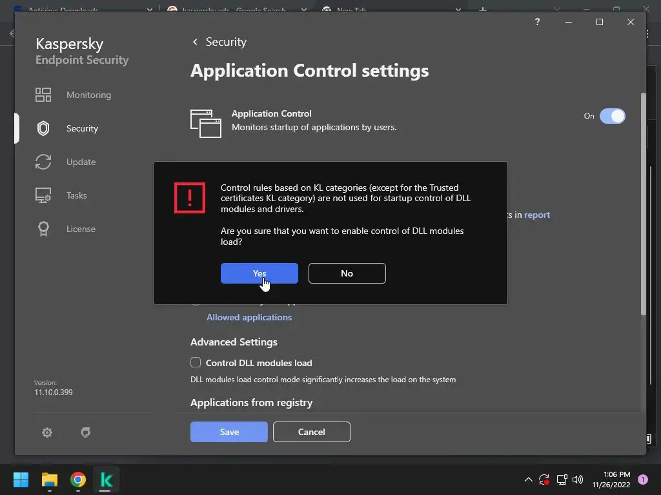661x495 pixels.
Task: Open settings via the gear icon
Action: coord(46,432)
